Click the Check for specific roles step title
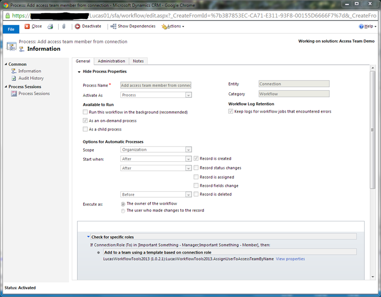 point(223,237)
